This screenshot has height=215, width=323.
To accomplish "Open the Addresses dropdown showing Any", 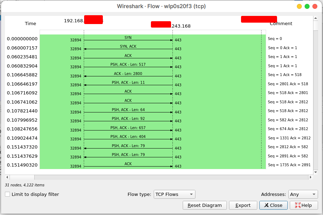I will 303,194.
